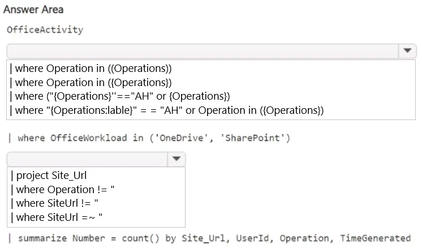Choose the 'project Site_Url' option
This screenshot has height=252, width=422.
click(x=49, y=176)
